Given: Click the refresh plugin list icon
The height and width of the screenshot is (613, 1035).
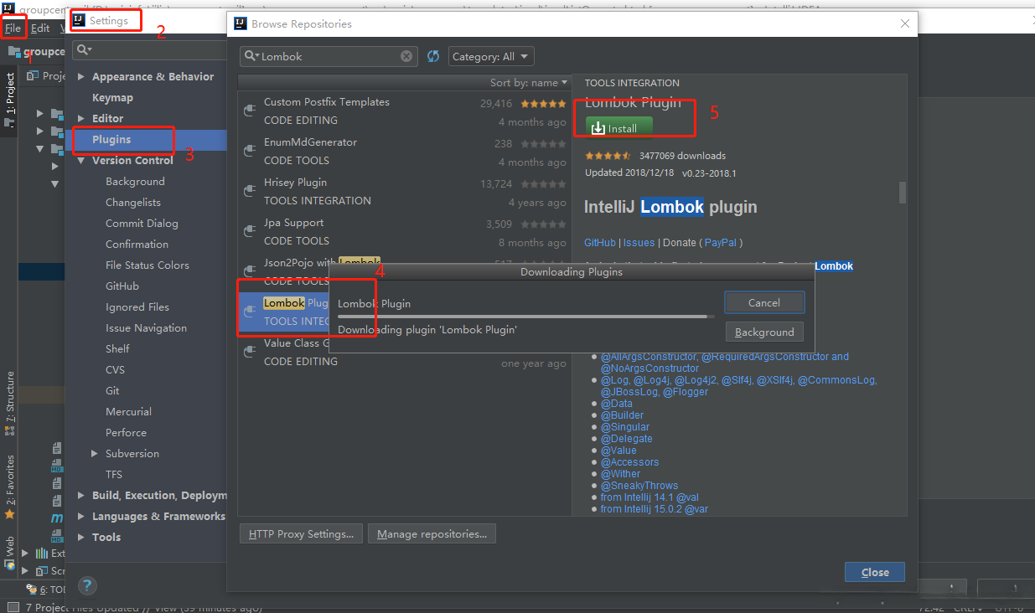Looking at the screenshot, I should 433,56.
